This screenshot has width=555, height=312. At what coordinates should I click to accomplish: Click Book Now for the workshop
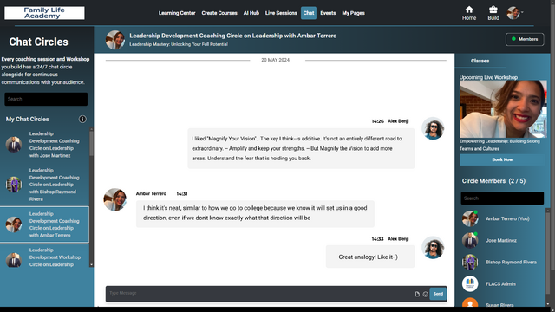click(502, 159)
